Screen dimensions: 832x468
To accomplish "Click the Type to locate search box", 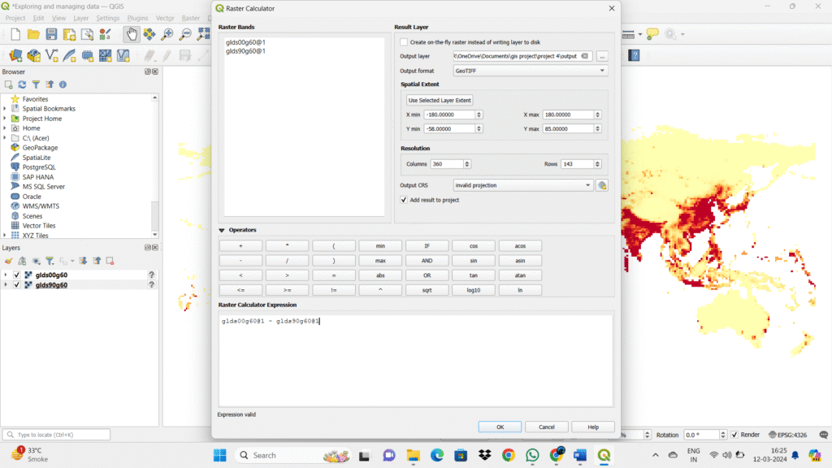I will pyautogui.click(x=57, y=435).
